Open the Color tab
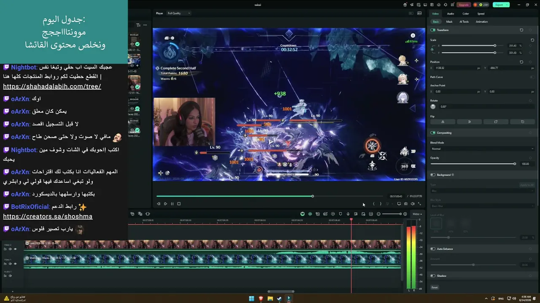This screenshot has width=540, height=303. coord(466,14)
